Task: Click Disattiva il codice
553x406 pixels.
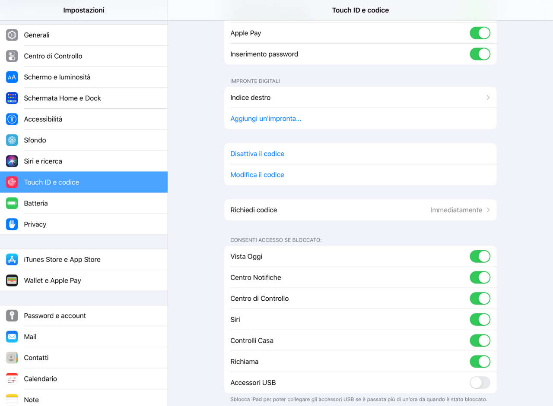Action: pos(257,154)
